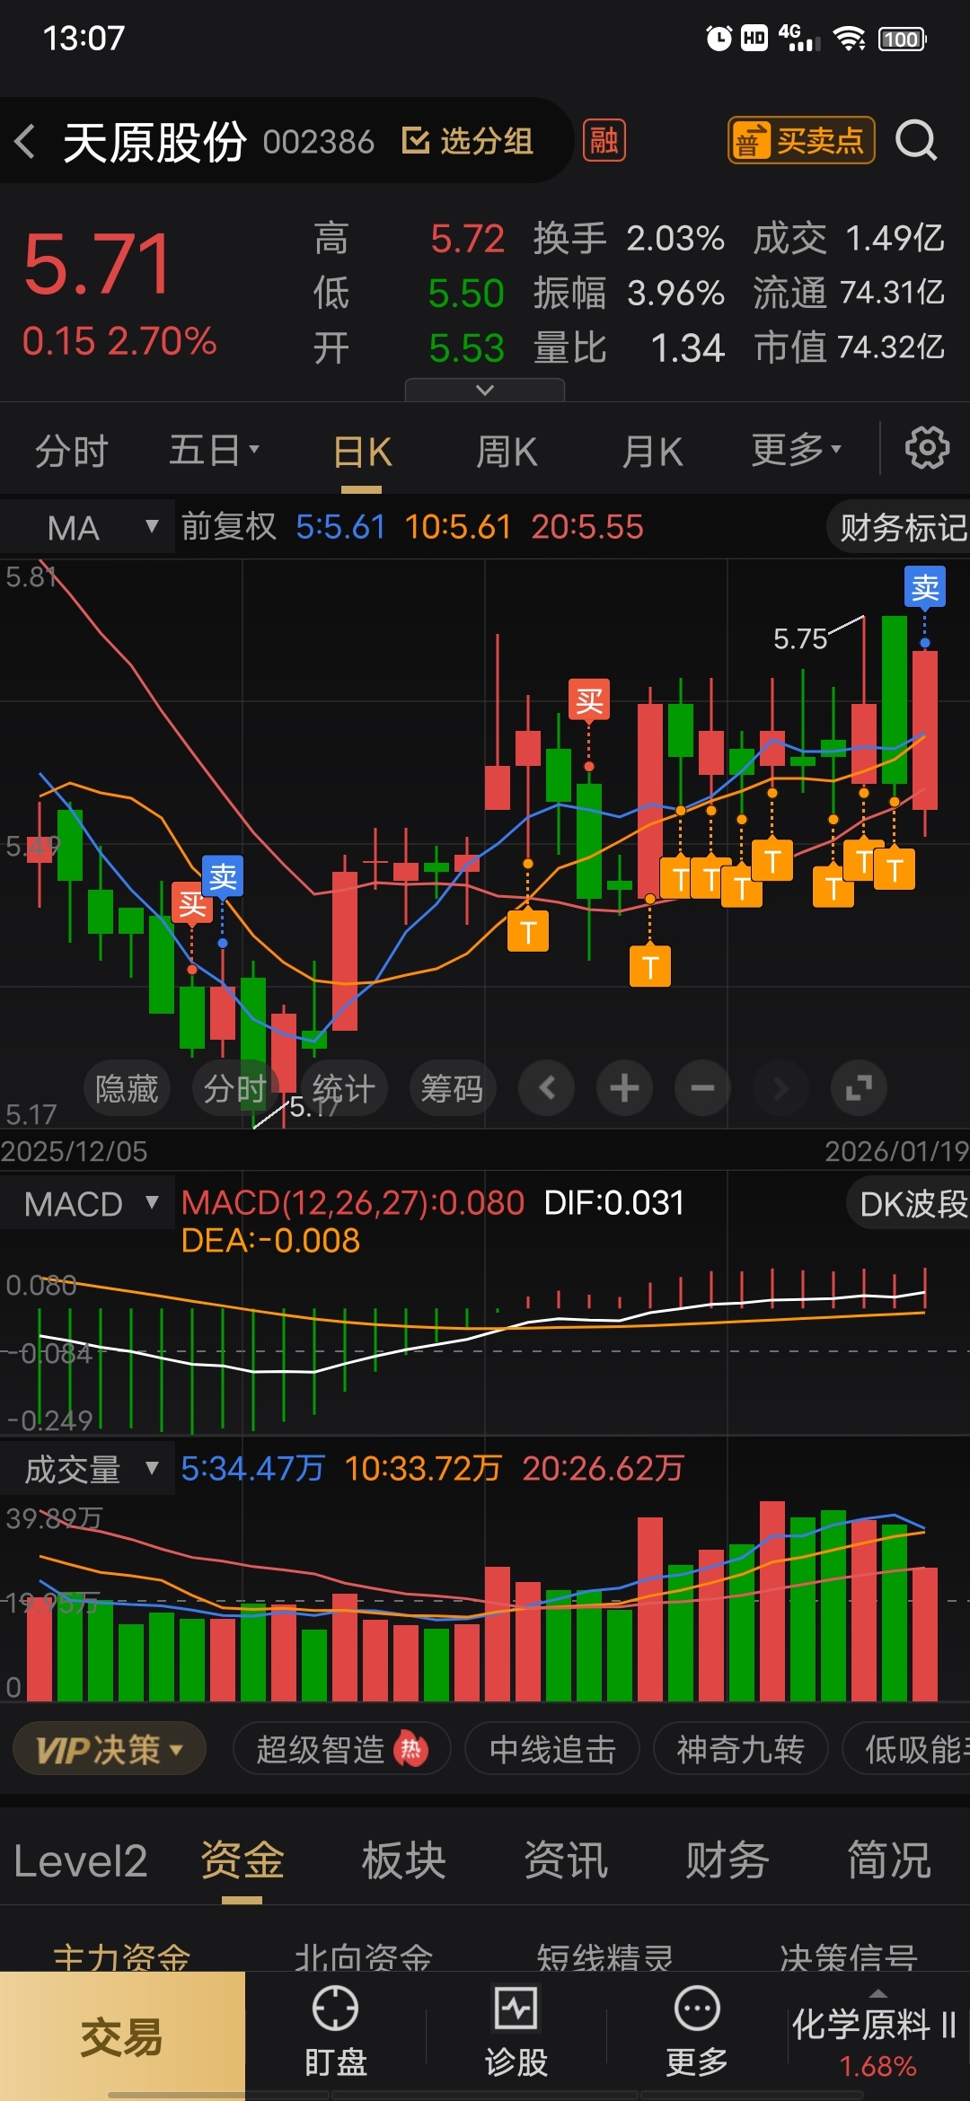
Task: Open 更多 chart period dropdown
Action: [797, 449]
